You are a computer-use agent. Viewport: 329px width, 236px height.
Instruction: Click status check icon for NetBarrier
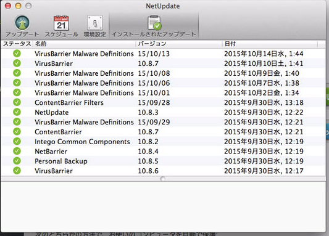[17, 151]
